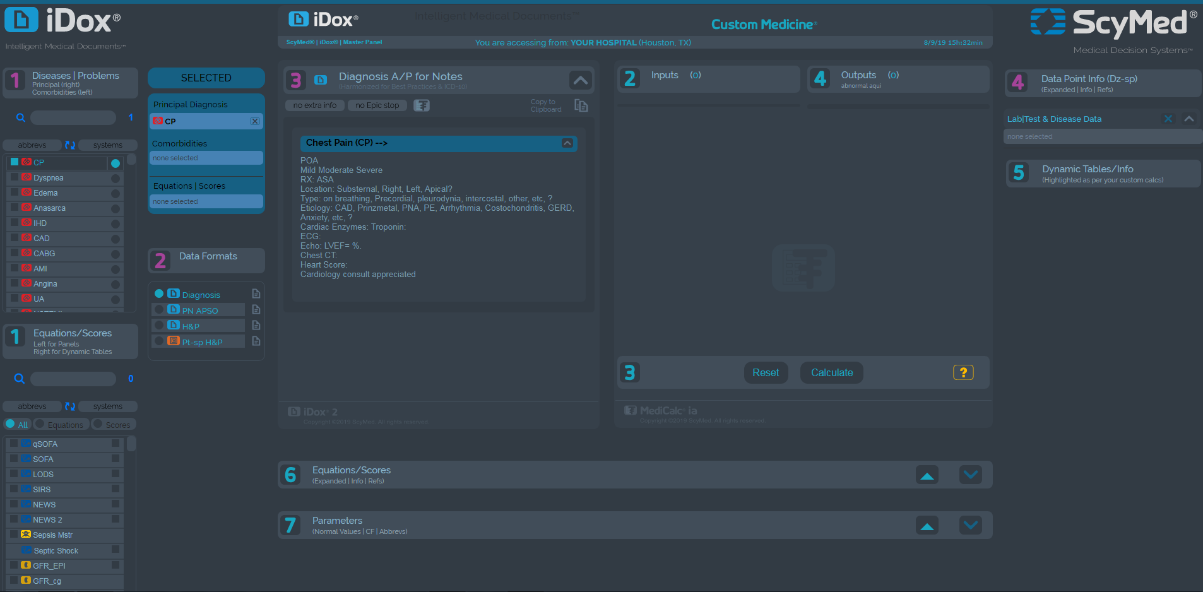Click the ScyMed logo at top right
The width and height of the screenshot is (1203, 592).
pyautogui.click(x=1114, y=23)
